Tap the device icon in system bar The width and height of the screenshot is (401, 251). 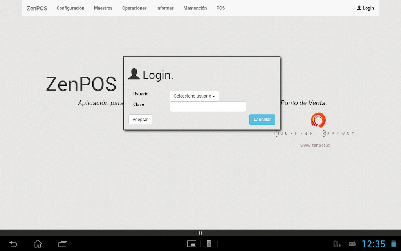(209, 244)
